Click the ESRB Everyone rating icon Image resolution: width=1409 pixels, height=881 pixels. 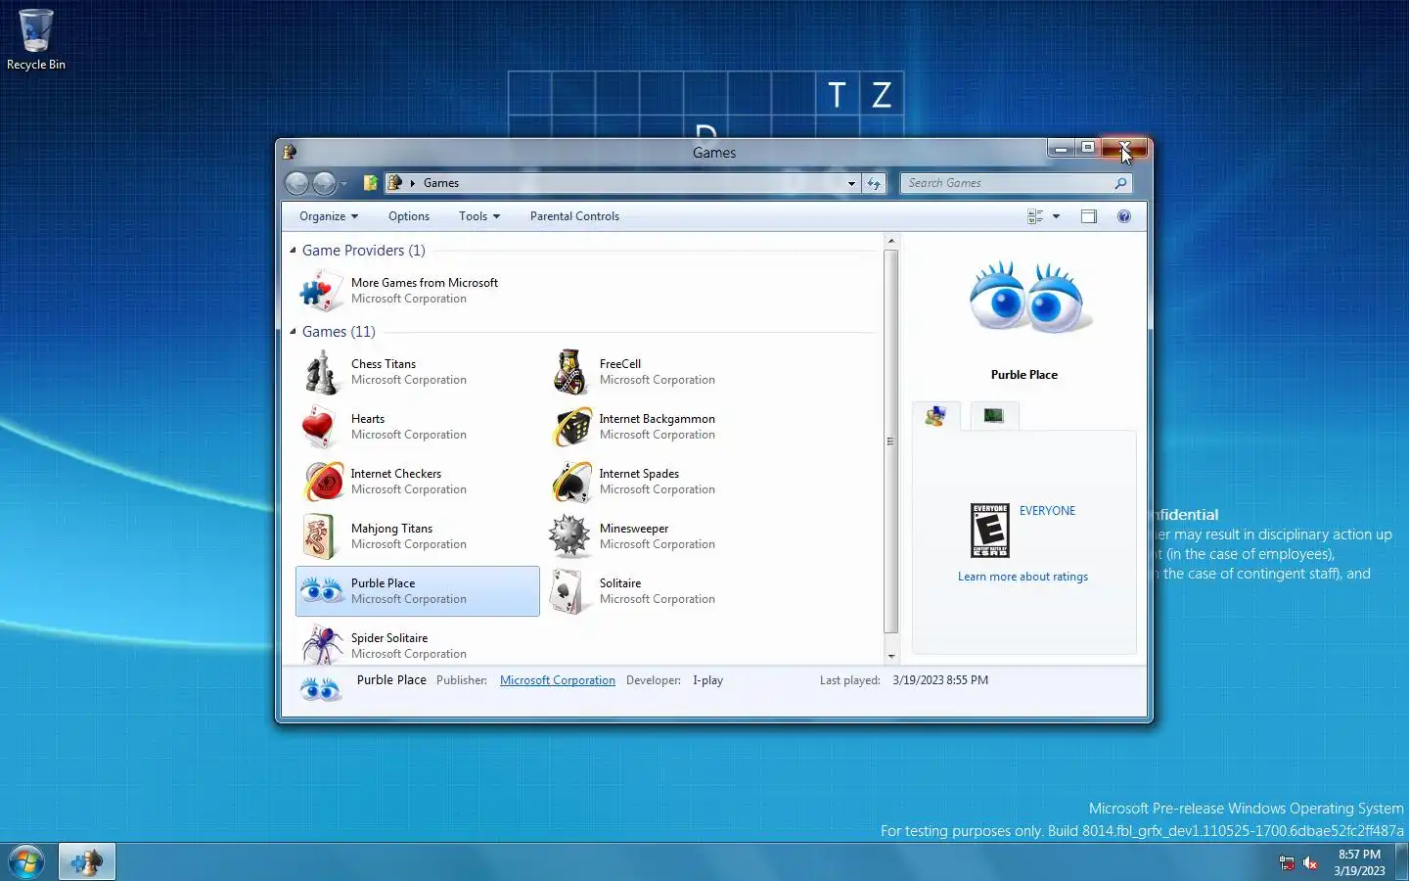989,531
